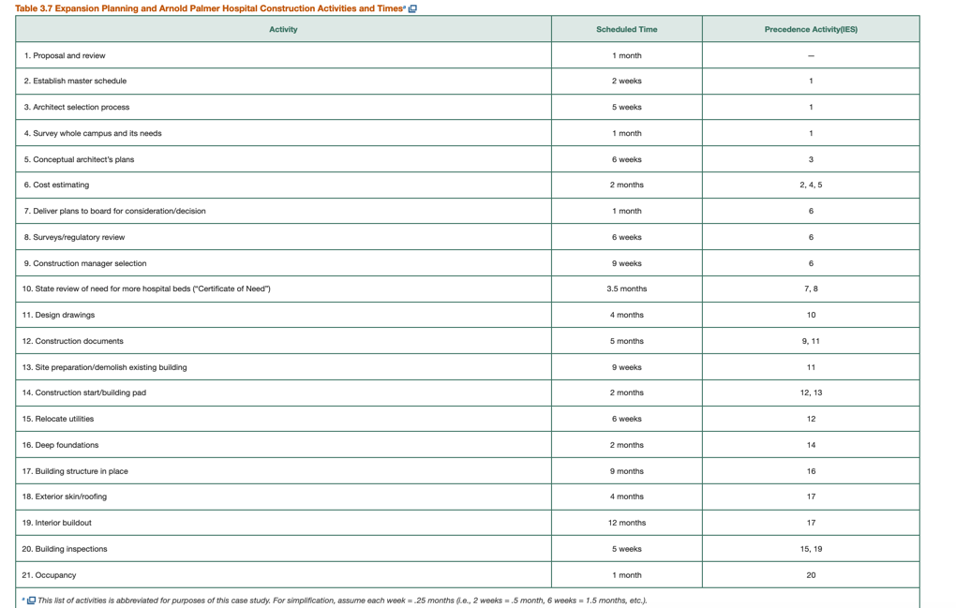Select '6. Cost estimating' activity text
Screen dimensions: 956x608
coord(56,185)
